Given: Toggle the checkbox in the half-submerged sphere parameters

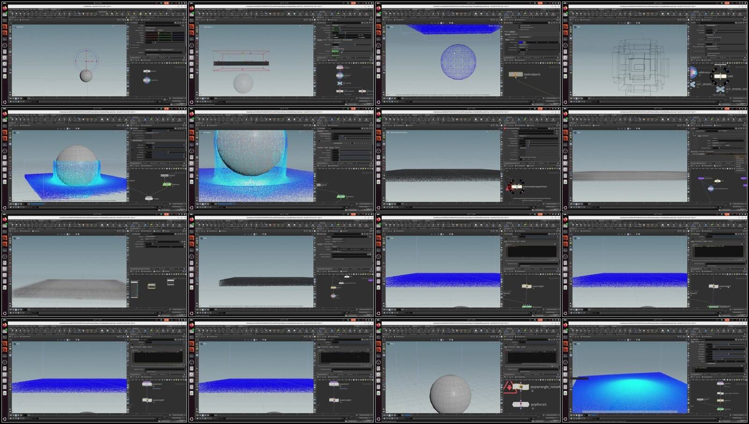Looking at the screenshot, I should (146, 143).
